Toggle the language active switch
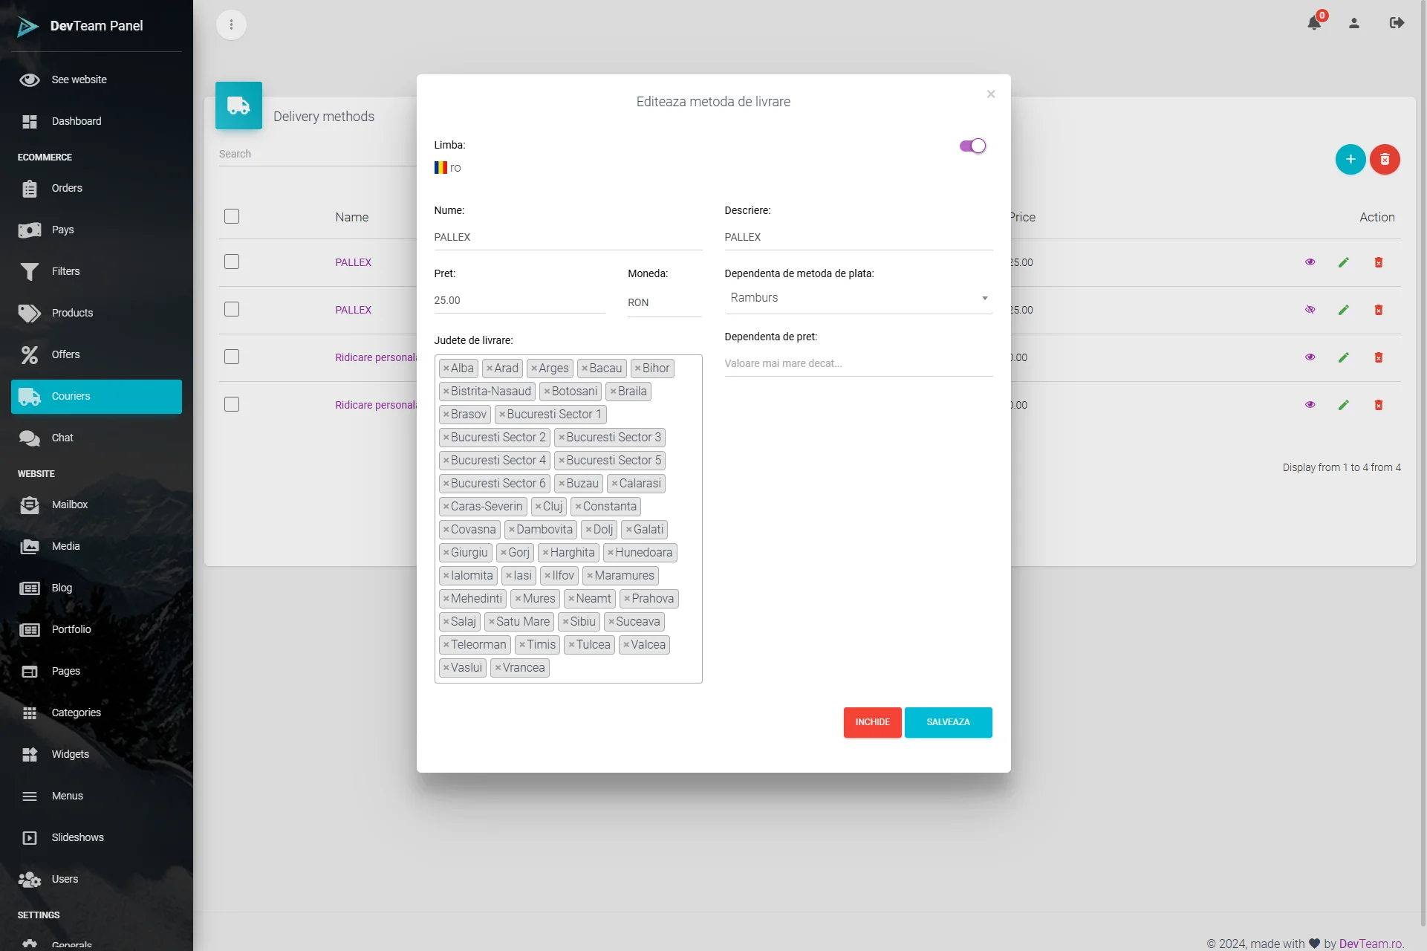Image resolution: width=1427 pixels, height=951 pixels. pyautogui.click(x=972, y=146)
